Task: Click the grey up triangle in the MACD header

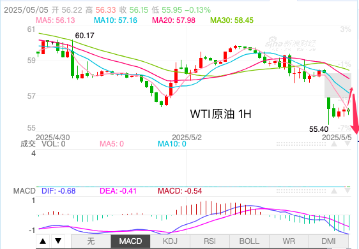Action: coord(334,191)
